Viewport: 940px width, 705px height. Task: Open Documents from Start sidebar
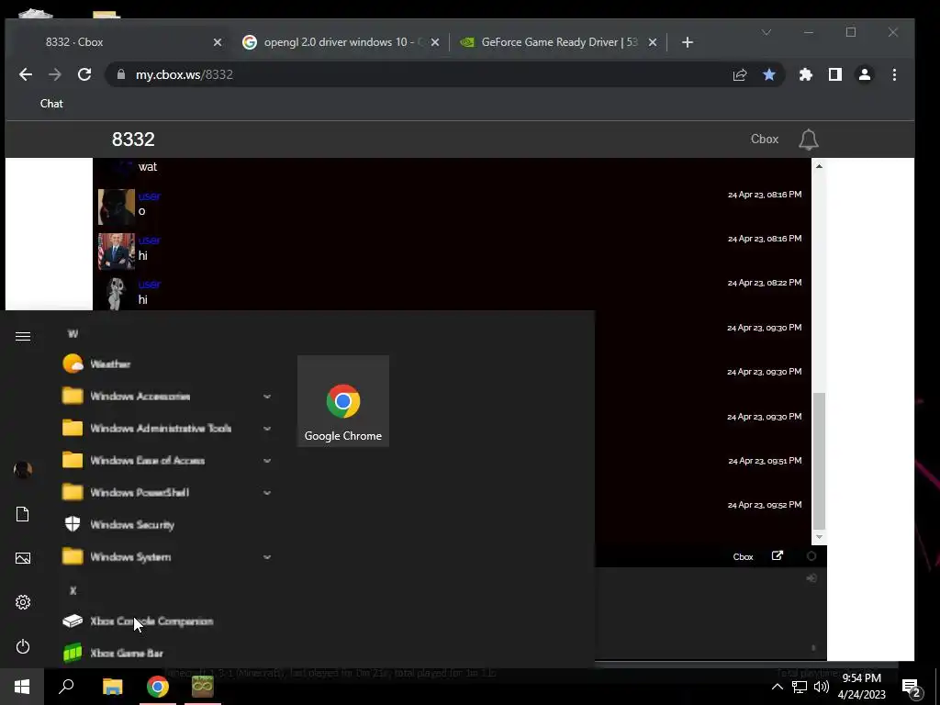click(23, 514)
